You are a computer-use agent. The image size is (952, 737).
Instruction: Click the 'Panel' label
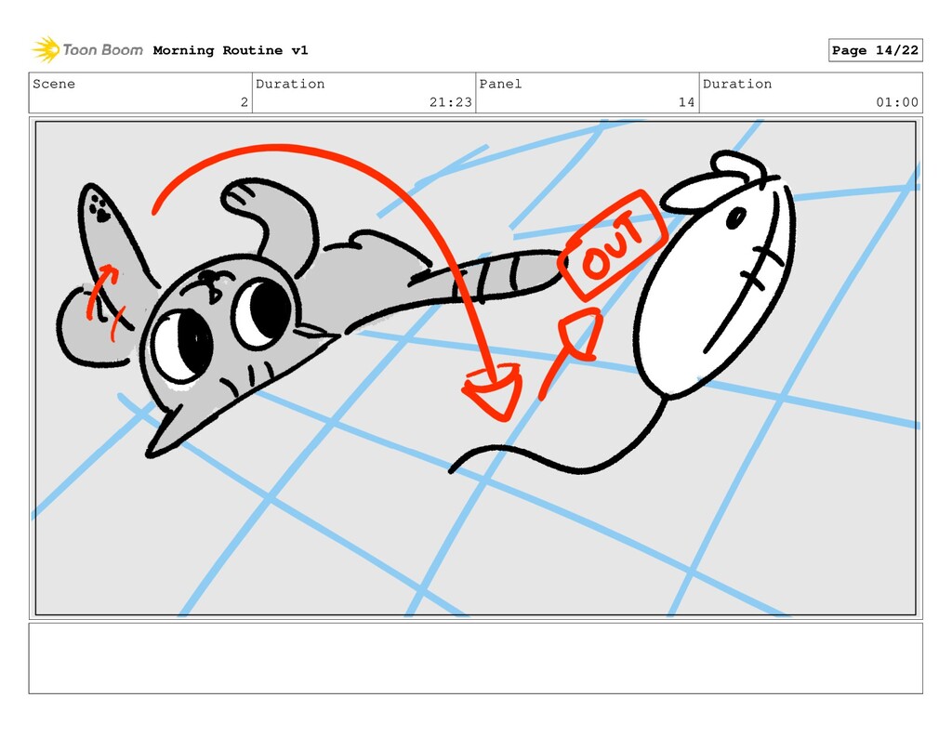(x=500, y=84)
